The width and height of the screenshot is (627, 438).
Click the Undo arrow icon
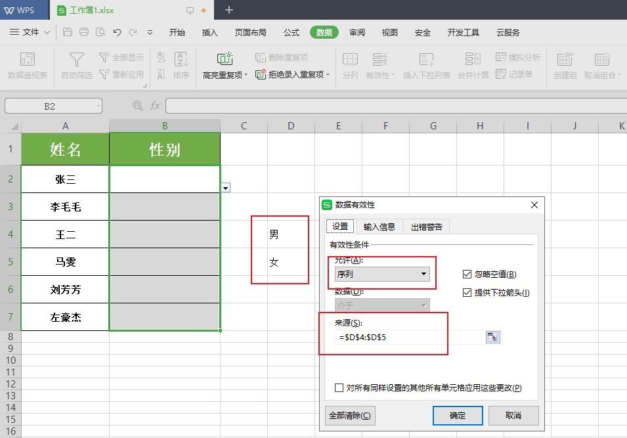tap(117, 32)
